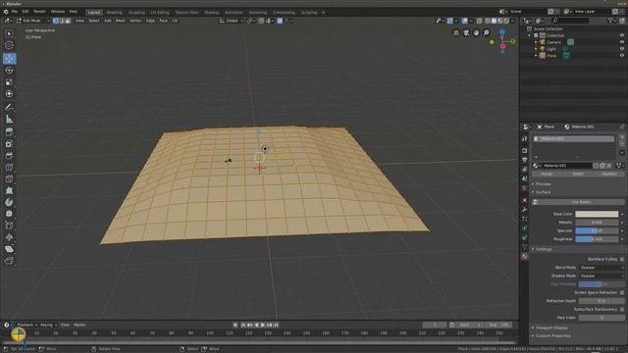Screen dimensions: 628x353
Task: Click the Deselect material button
Action: pyautogui.click(x=608, y=175)
